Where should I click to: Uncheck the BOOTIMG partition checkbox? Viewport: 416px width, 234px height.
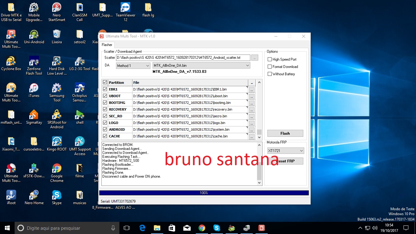(x=105, y=103)
